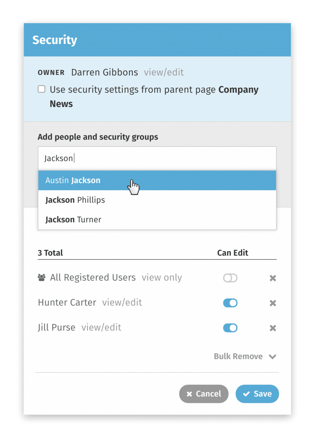Remove Hunter Carter using X icon
The image size is (315, 442).
point(273,303)
